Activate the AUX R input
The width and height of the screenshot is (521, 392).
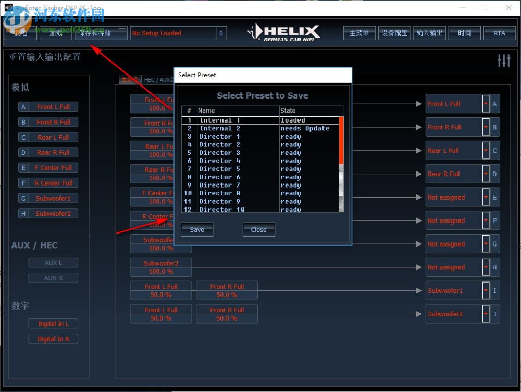(53, 278)
